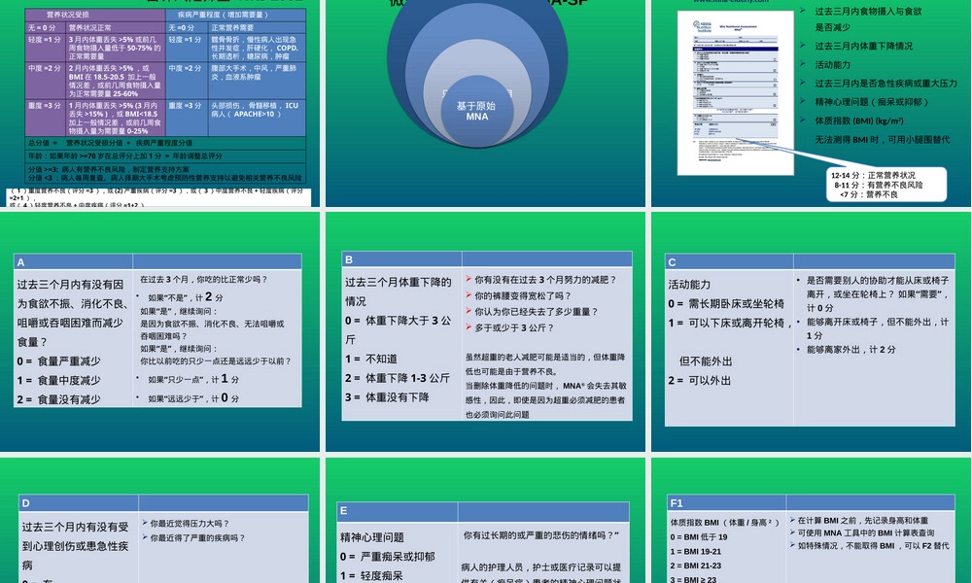Screen dimensions: 972x583
Task: Click the line '如果"远远少于"，计 0 分'
Action: [192, 397]
